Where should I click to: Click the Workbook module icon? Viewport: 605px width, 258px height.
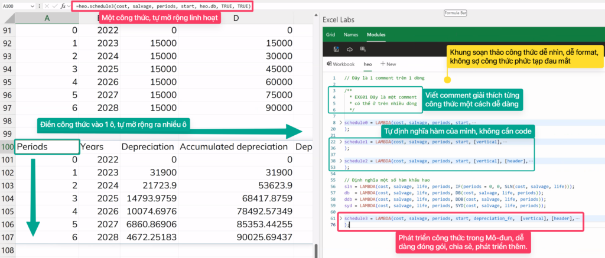tap(329, 64)
